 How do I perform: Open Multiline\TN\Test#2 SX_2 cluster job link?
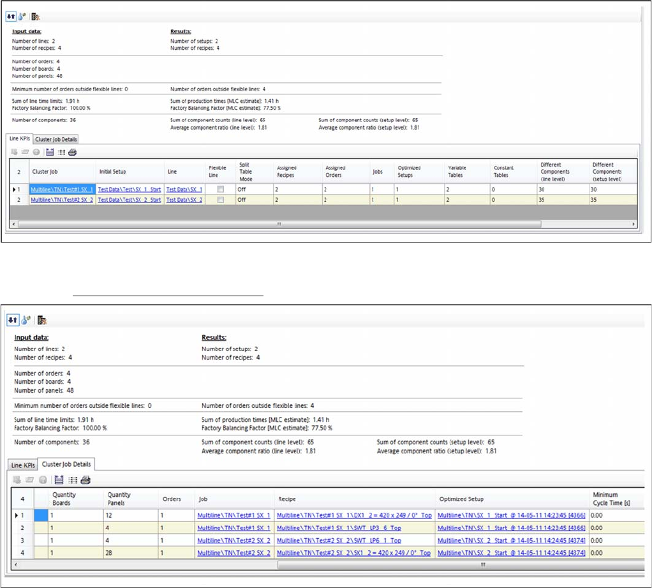tap(63, 200)
